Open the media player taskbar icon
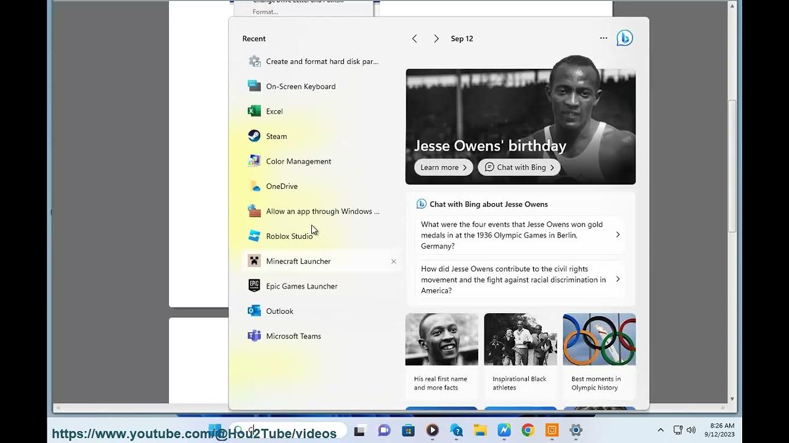Screen dimensions: 789x443 pos(433,430)
